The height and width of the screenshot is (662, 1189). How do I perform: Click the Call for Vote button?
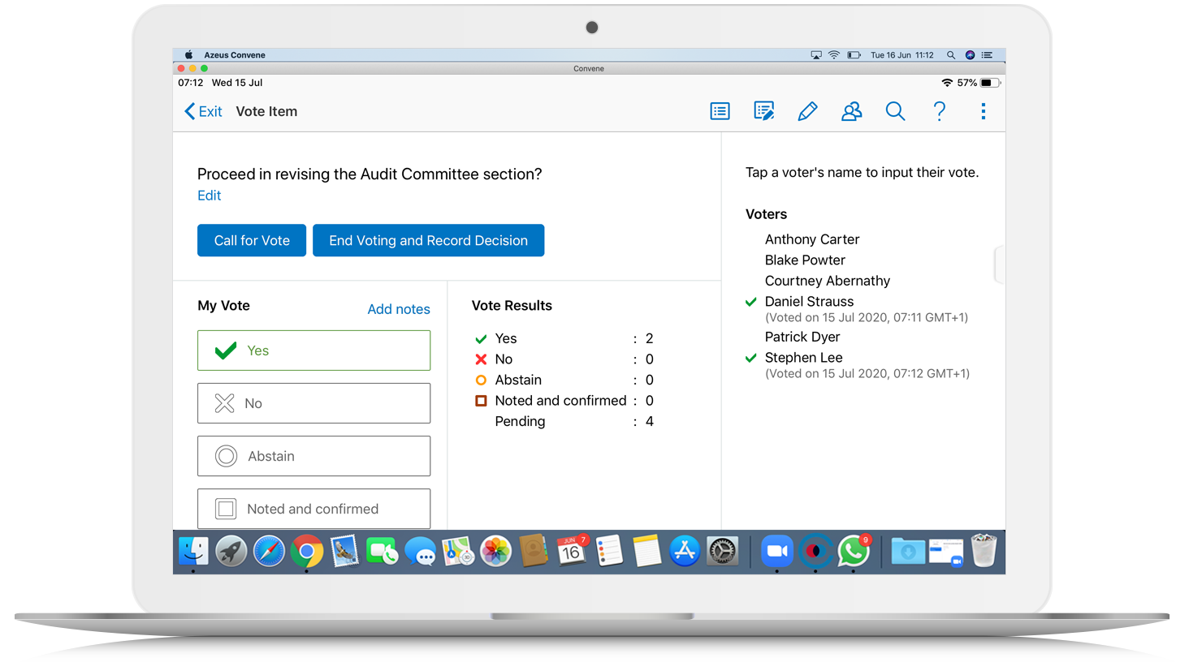point(252,240)
